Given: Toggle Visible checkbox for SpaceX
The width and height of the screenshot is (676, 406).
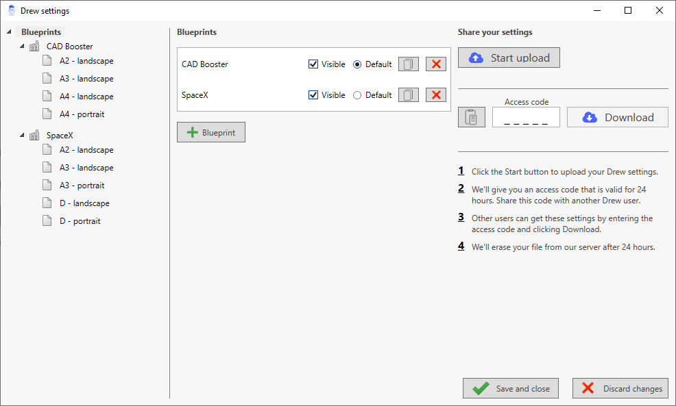Looking at the screenshot, I should pos(313,95).
